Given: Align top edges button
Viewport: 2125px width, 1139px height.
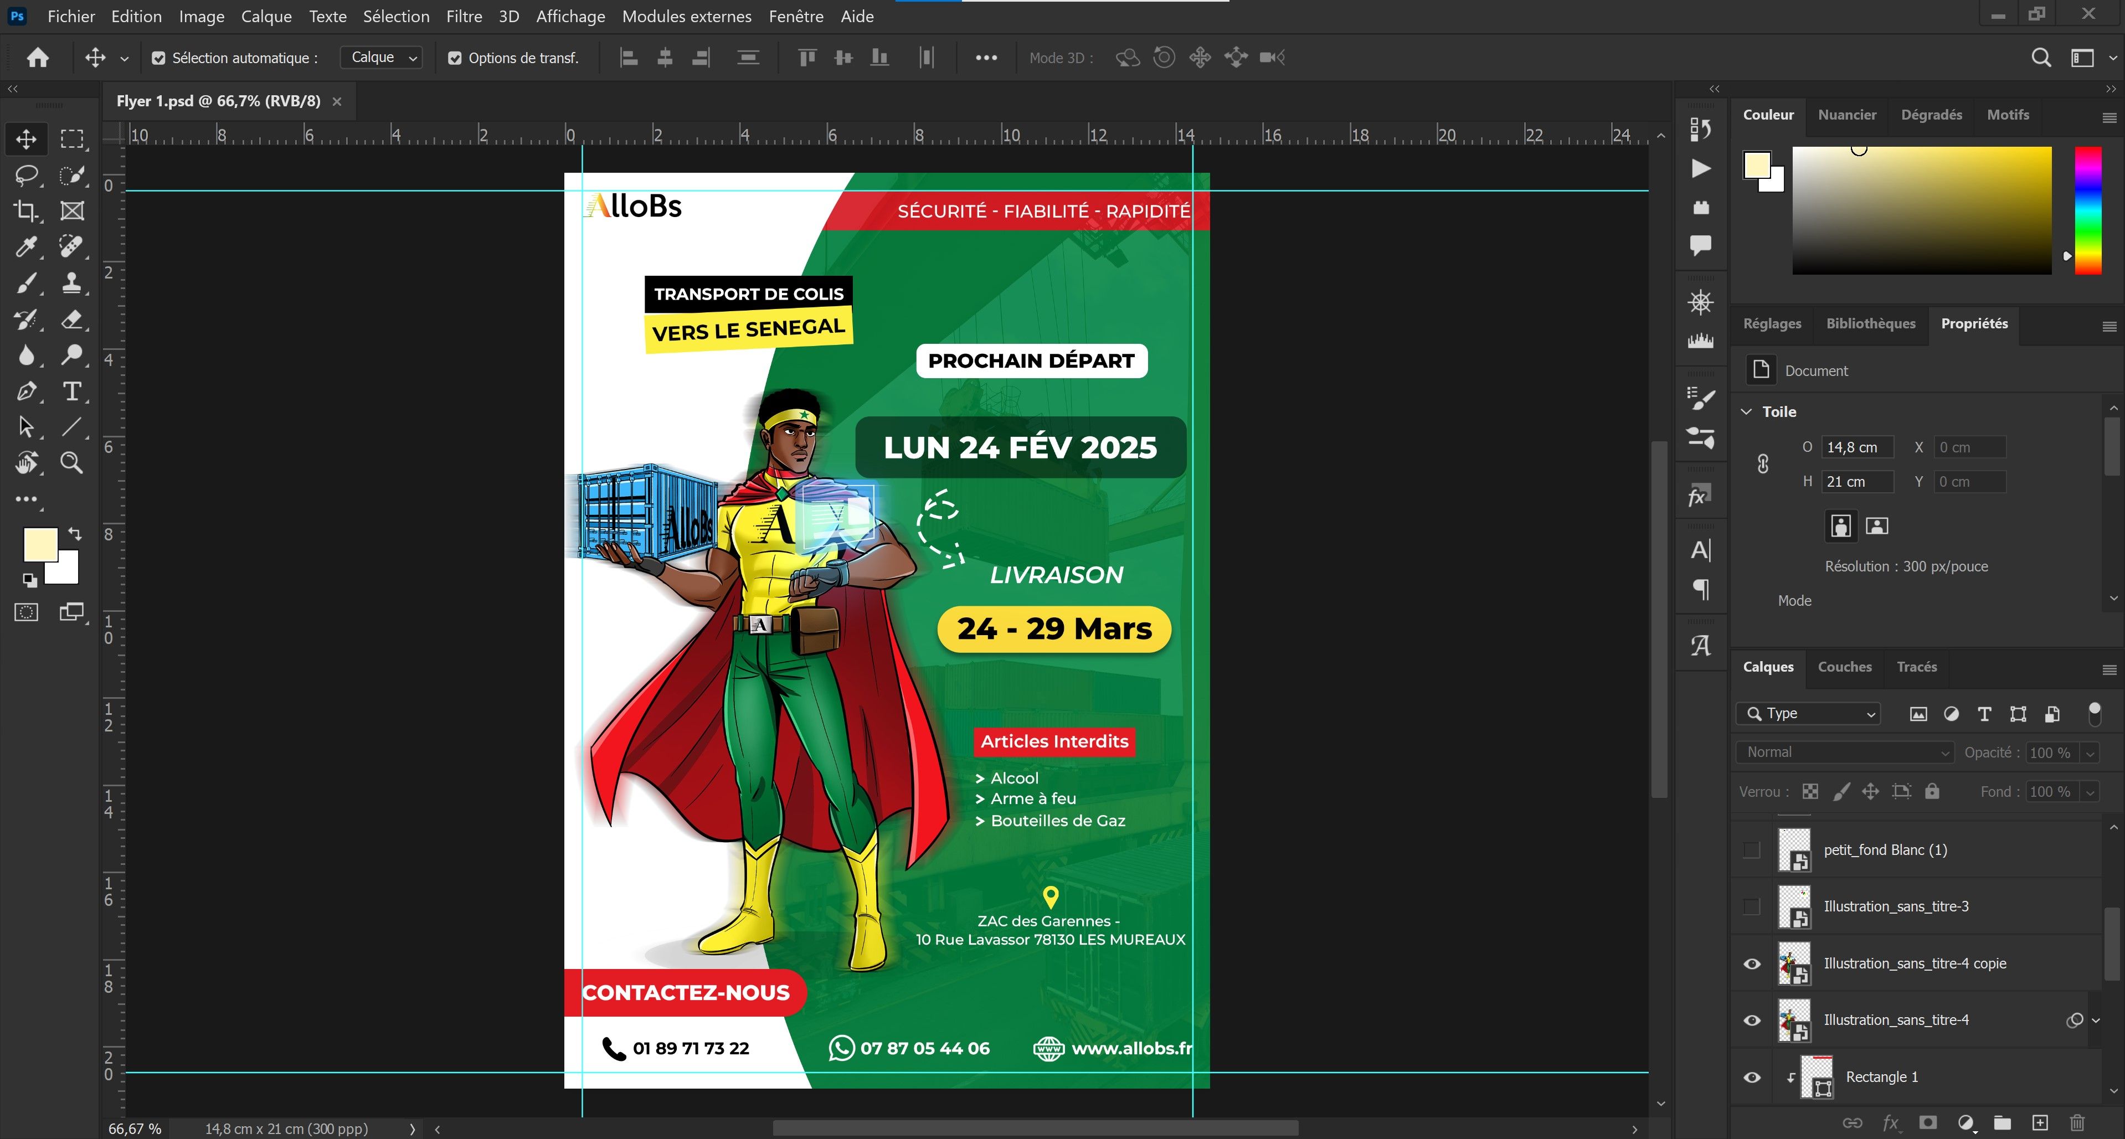Looking at the screenshot, I should click(x=807, y=58).
